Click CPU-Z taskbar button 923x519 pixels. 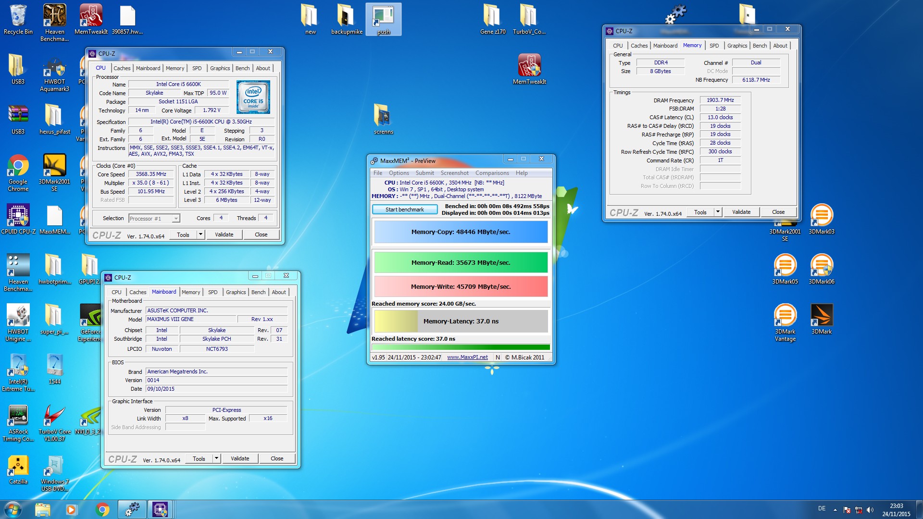pyautogui.click(x=160, y=509)
